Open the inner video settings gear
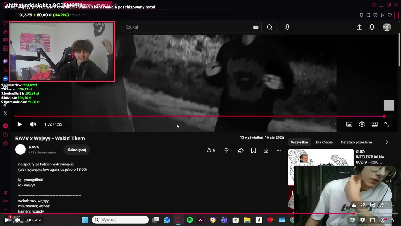Viewport: 401px width, 226px height. [362, 124]
